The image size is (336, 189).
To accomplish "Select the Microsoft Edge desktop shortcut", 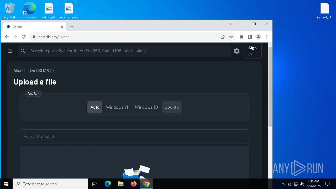I will 29,11.
